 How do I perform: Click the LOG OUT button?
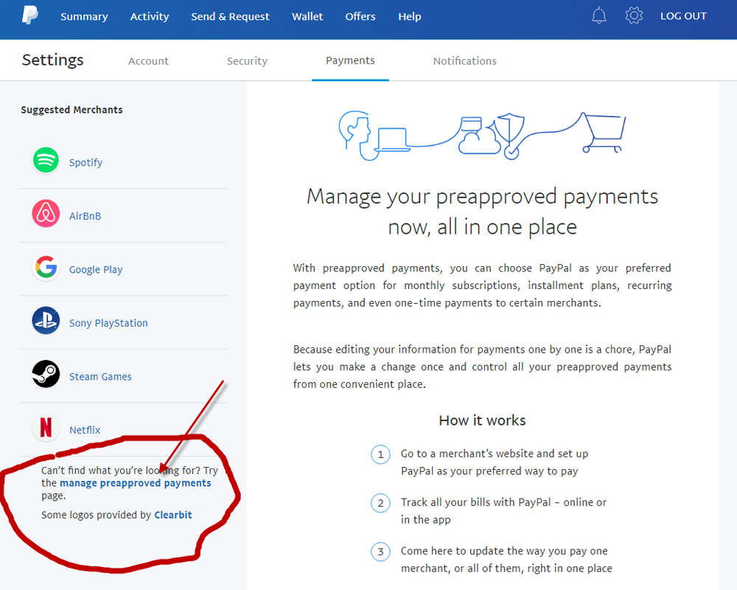(683, 16)
